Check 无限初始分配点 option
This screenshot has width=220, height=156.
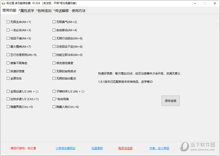tap(54, 78)
